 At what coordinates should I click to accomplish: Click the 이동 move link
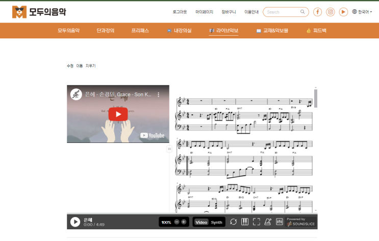79,66
